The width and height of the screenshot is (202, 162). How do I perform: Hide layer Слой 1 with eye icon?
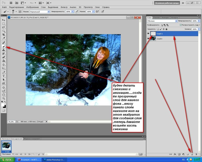tap(148, 33)
